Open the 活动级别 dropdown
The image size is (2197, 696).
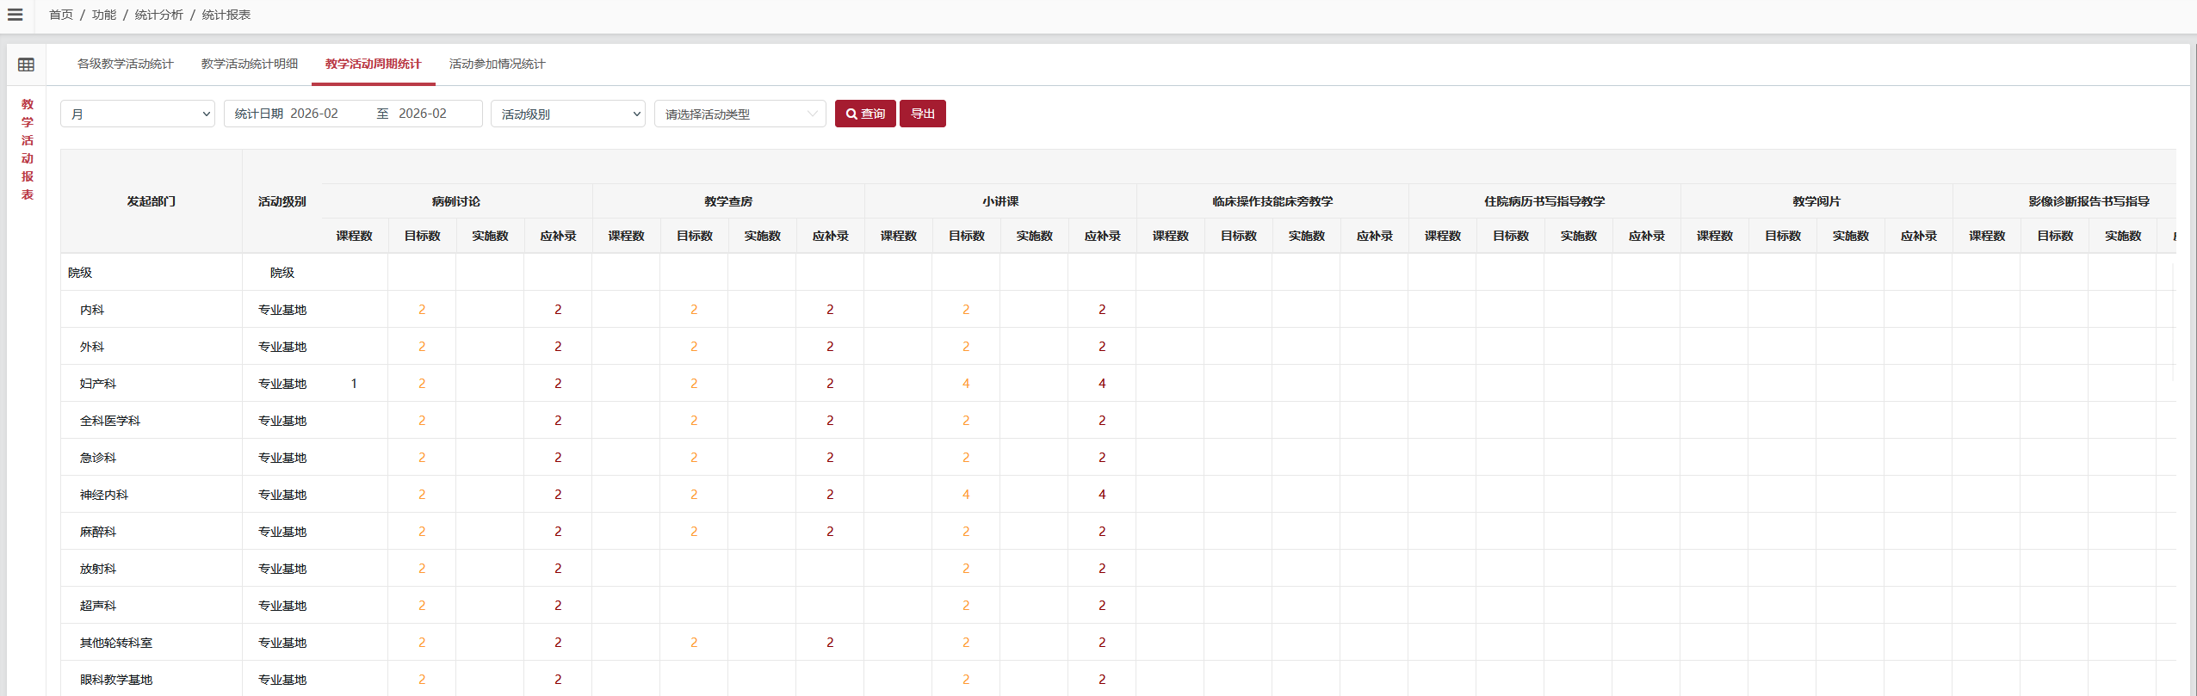coord(568,114)
